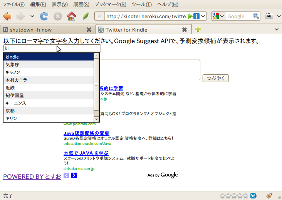Image resolution: width=282 pixels, height=200 pixels.
Task: Open a new tab with green plus
Action: (x=198, y=29)
